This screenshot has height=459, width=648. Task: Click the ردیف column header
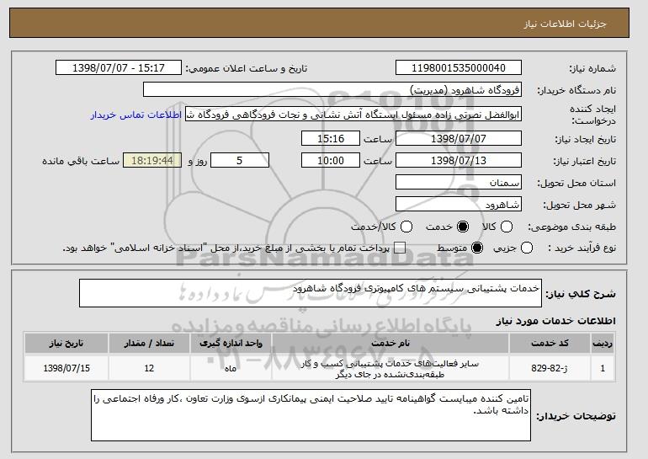pos(603,344)
